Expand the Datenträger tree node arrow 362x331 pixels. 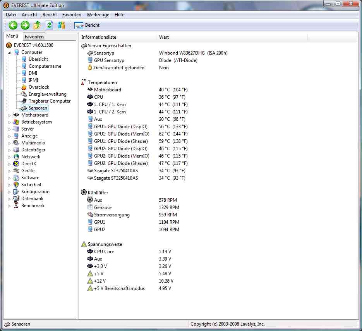(x=9, y=150)
